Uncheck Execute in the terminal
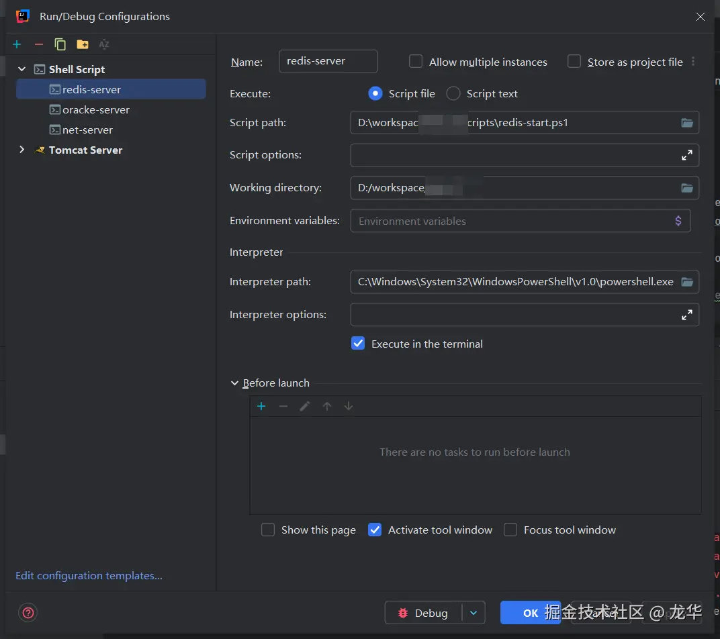Screen dimensions: 720x639 click(358, 344)
